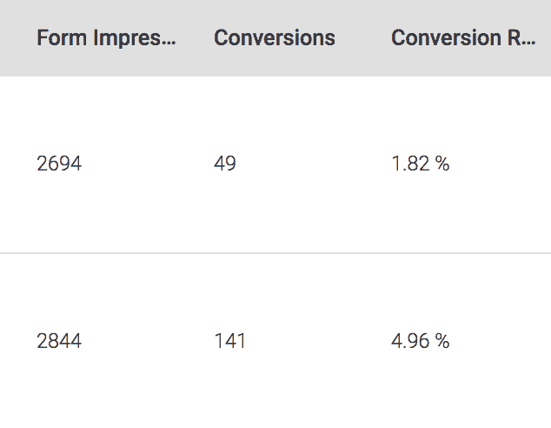The height and width of the screenshot is (428, 551).
Task: Pick the number 49 in the first row
Action: pyautogui.click(x=224, y=164)
